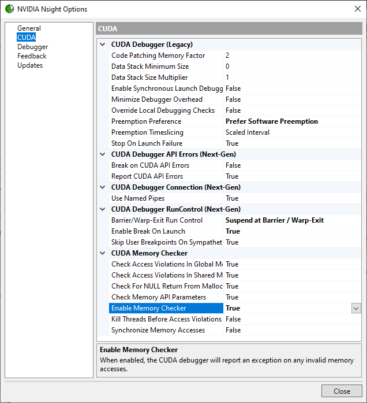Select Enable Synchronous Launch Debugging property

[x=166, y=88]
